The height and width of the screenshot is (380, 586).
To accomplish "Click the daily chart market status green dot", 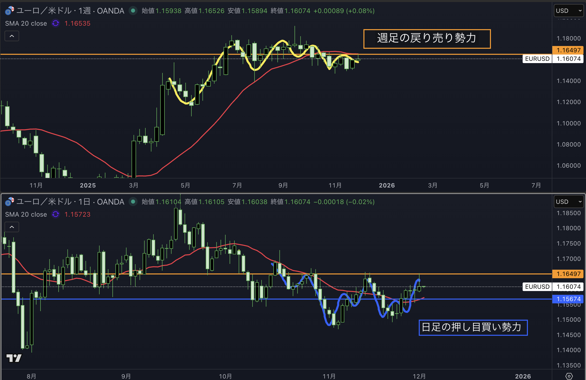I will coord(133,202).
